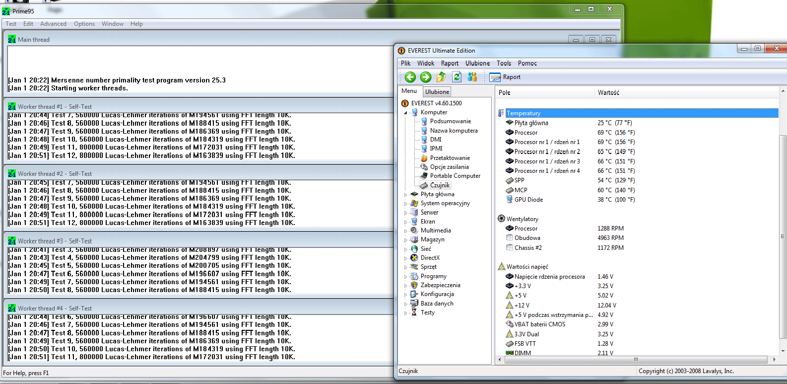Screen dimensions: 787x384
Task: Select Czujnik in the tree
Action: click(x=440, y=185)
